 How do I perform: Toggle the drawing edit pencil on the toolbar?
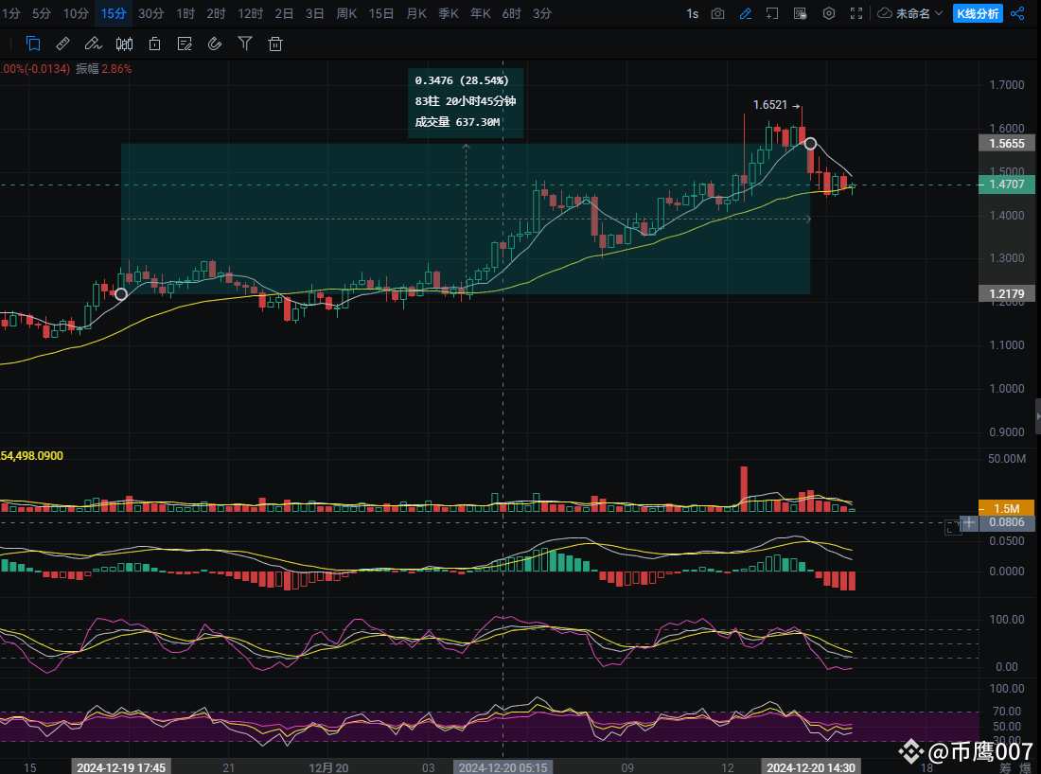[745, 13]
